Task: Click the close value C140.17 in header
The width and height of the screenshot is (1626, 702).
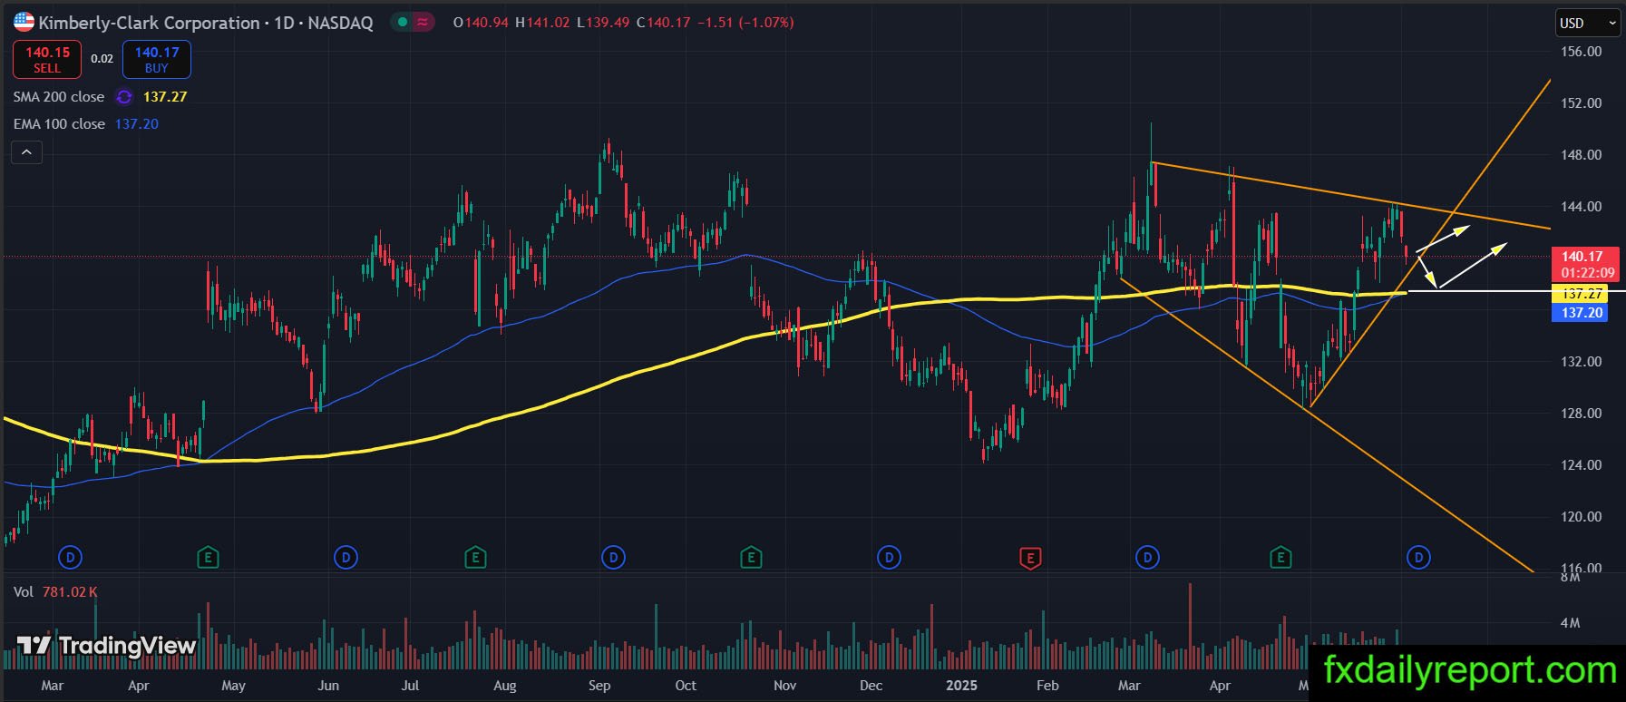Action: [663, 23]
